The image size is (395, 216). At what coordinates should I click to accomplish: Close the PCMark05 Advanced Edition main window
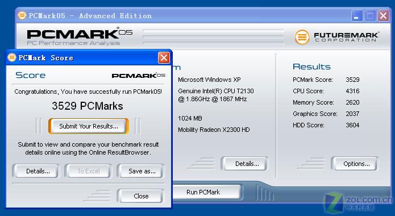pos(384,16)
